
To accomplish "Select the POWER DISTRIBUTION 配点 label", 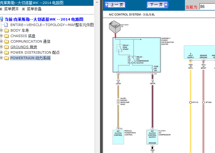I will pos(35,52).
